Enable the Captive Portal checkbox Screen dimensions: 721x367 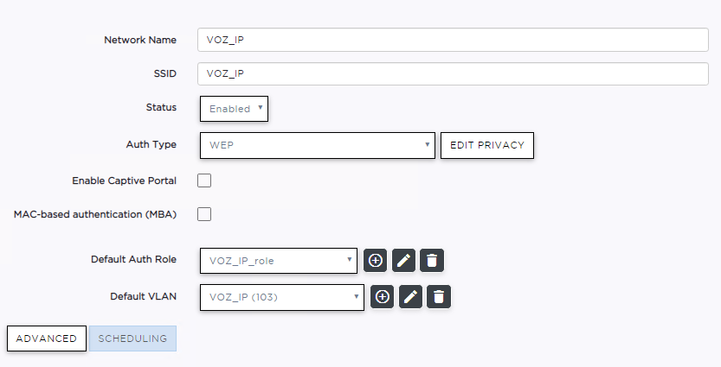pyautogui.click(x=204, y=180)
